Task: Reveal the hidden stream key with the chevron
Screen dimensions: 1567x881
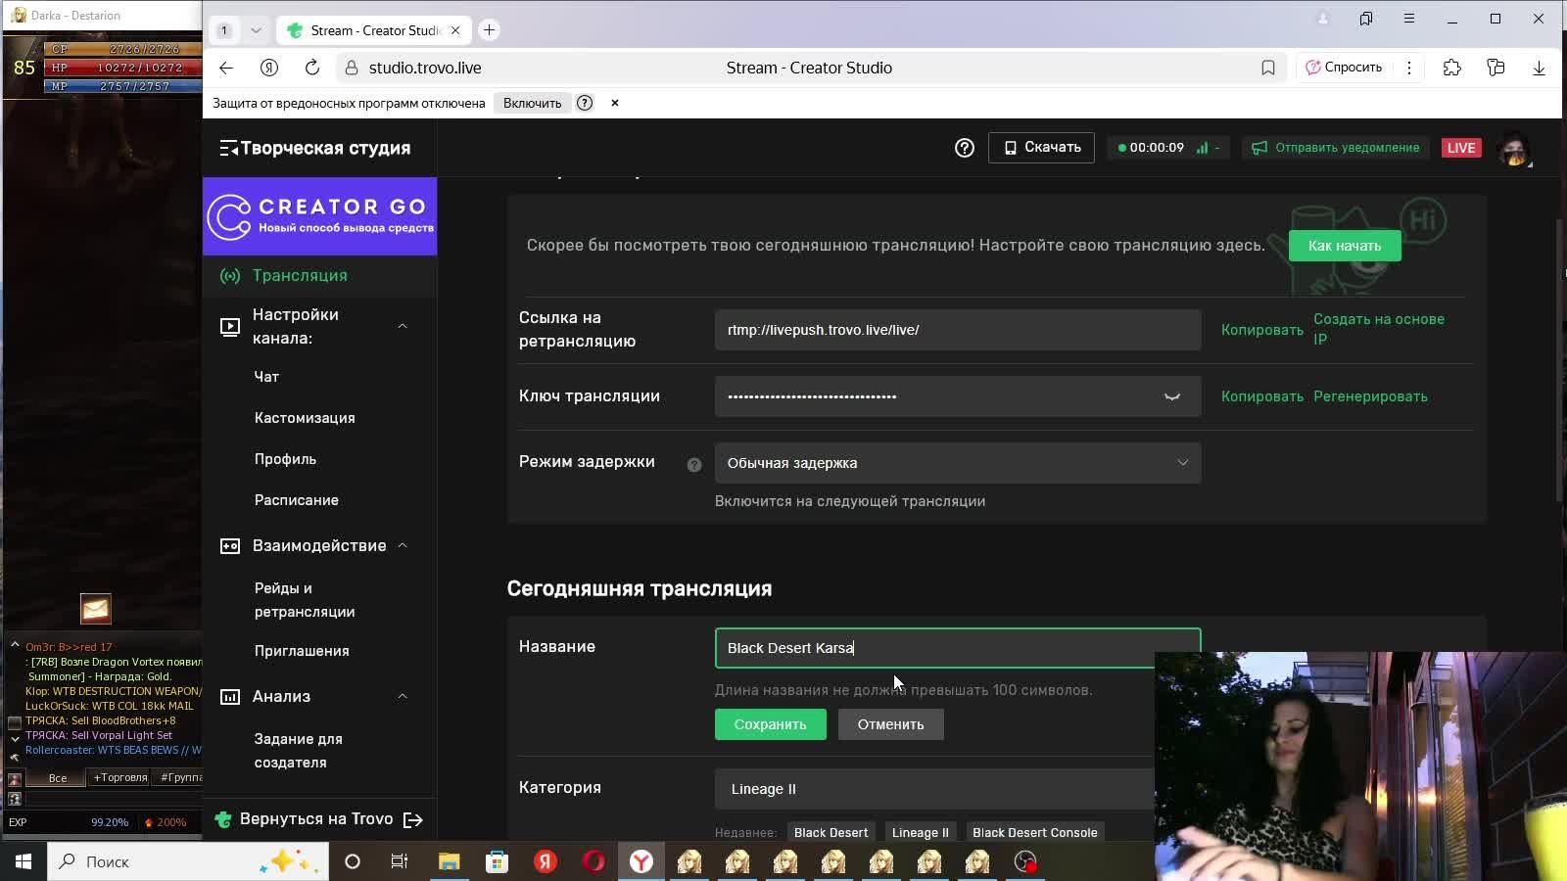Action: pos(1171,396)
